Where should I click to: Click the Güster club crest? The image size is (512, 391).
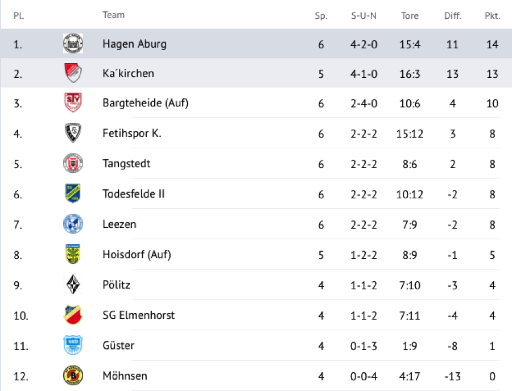73,345
